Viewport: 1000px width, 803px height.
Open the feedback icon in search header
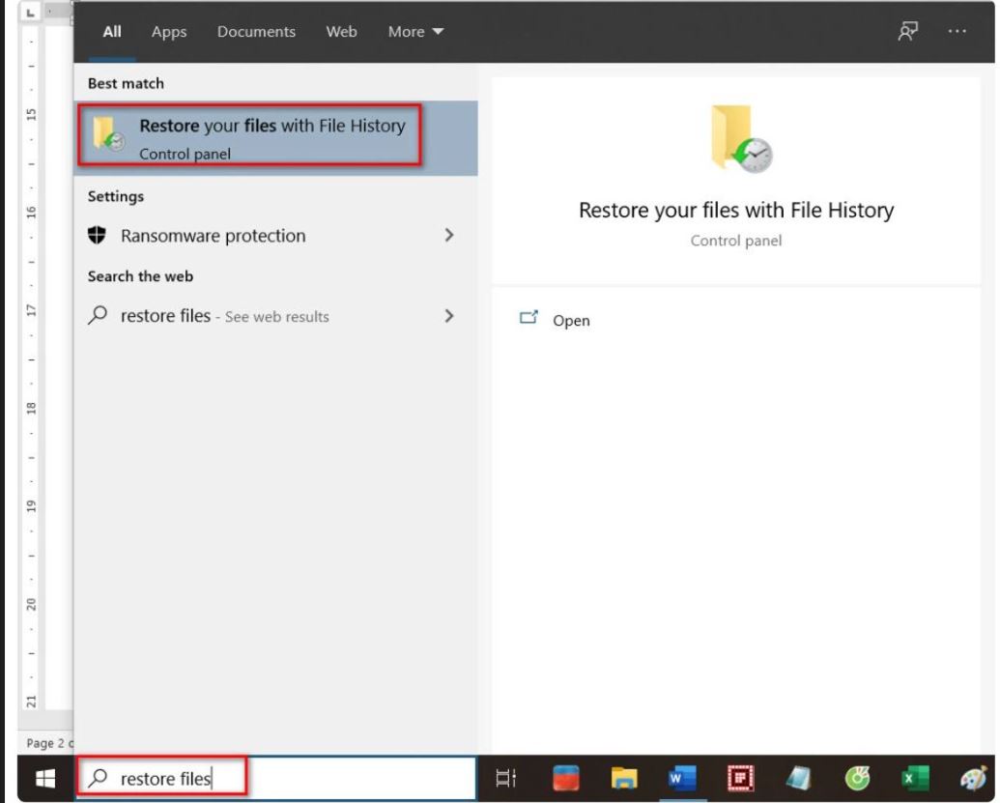pos(906,31)
